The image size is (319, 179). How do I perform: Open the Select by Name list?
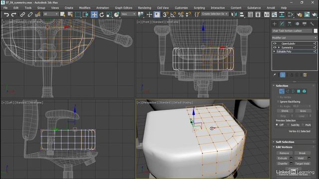click(70, 14)
